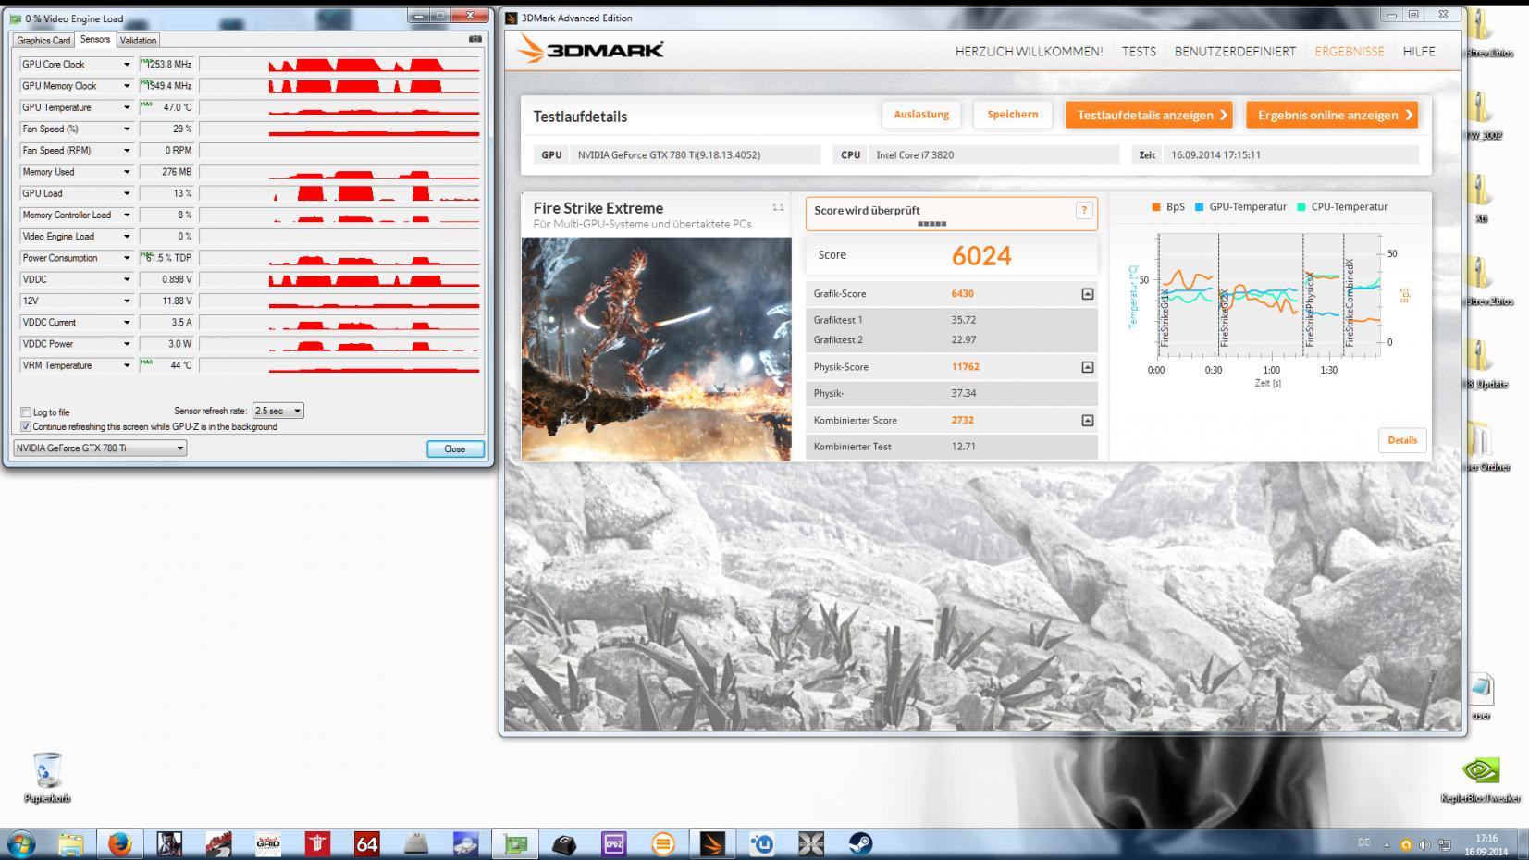Switch to the Validation tab

click(x=139, y=41)
